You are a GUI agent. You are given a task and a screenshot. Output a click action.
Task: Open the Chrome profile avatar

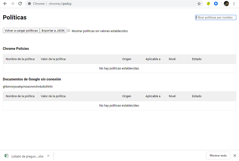pyautogui.click(x=226, y=3)
